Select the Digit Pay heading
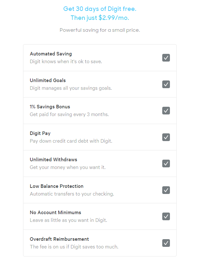The image size is (200, 260). [40, 133]
